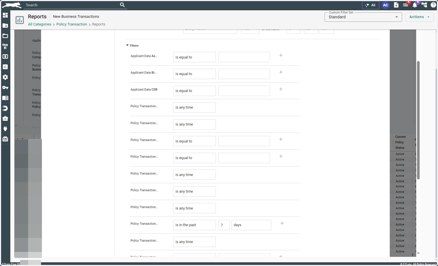Click the search magnifier icon
This screenshot has height=266, width=438.
pos(122,5)
